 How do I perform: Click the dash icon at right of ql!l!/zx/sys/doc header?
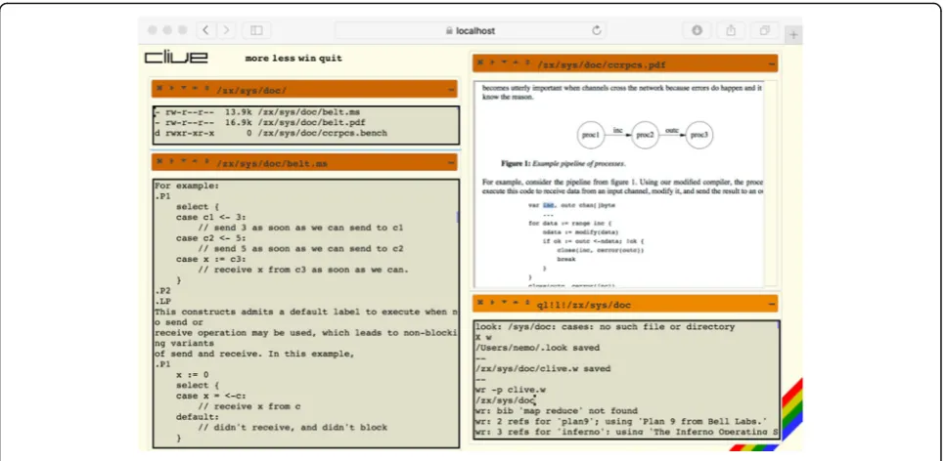coord(772,305)
